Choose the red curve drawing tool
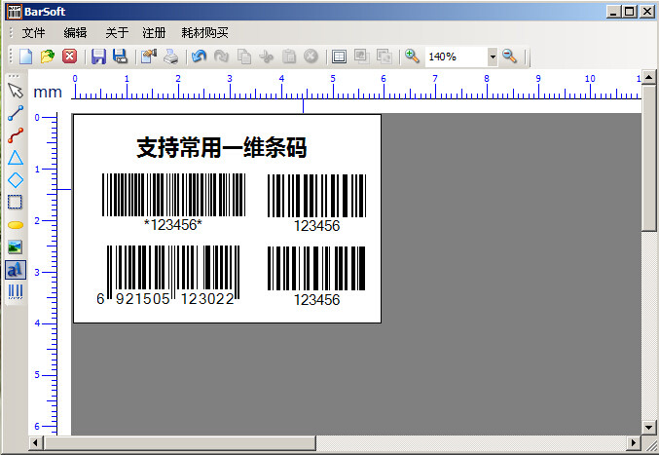 coord(16,135)
